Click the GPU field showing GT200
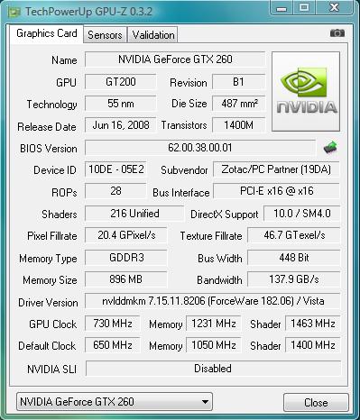Viewport: 360px width, 420px height. pos(121,82)
